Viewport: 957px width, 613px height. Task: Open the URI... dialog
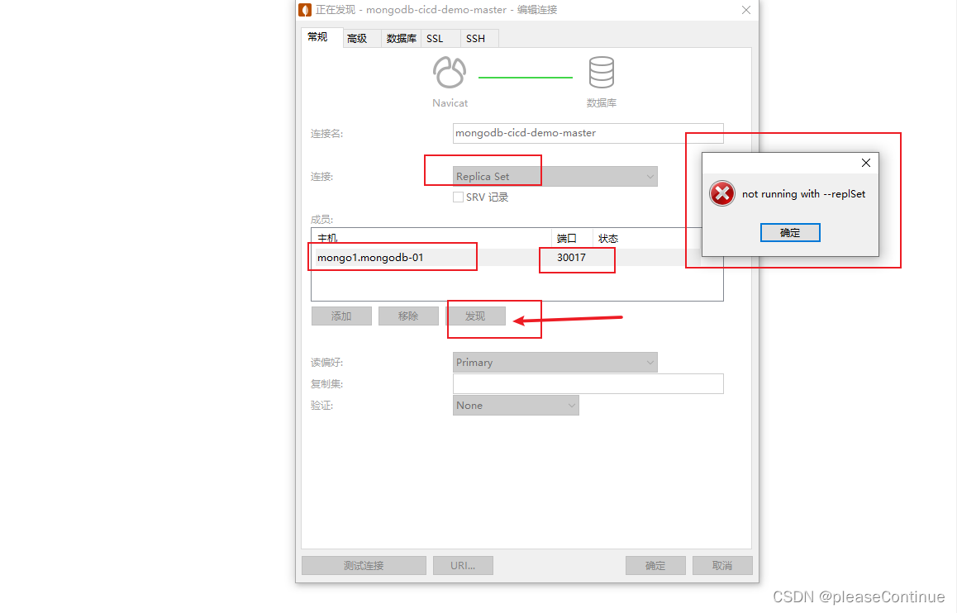463,565
